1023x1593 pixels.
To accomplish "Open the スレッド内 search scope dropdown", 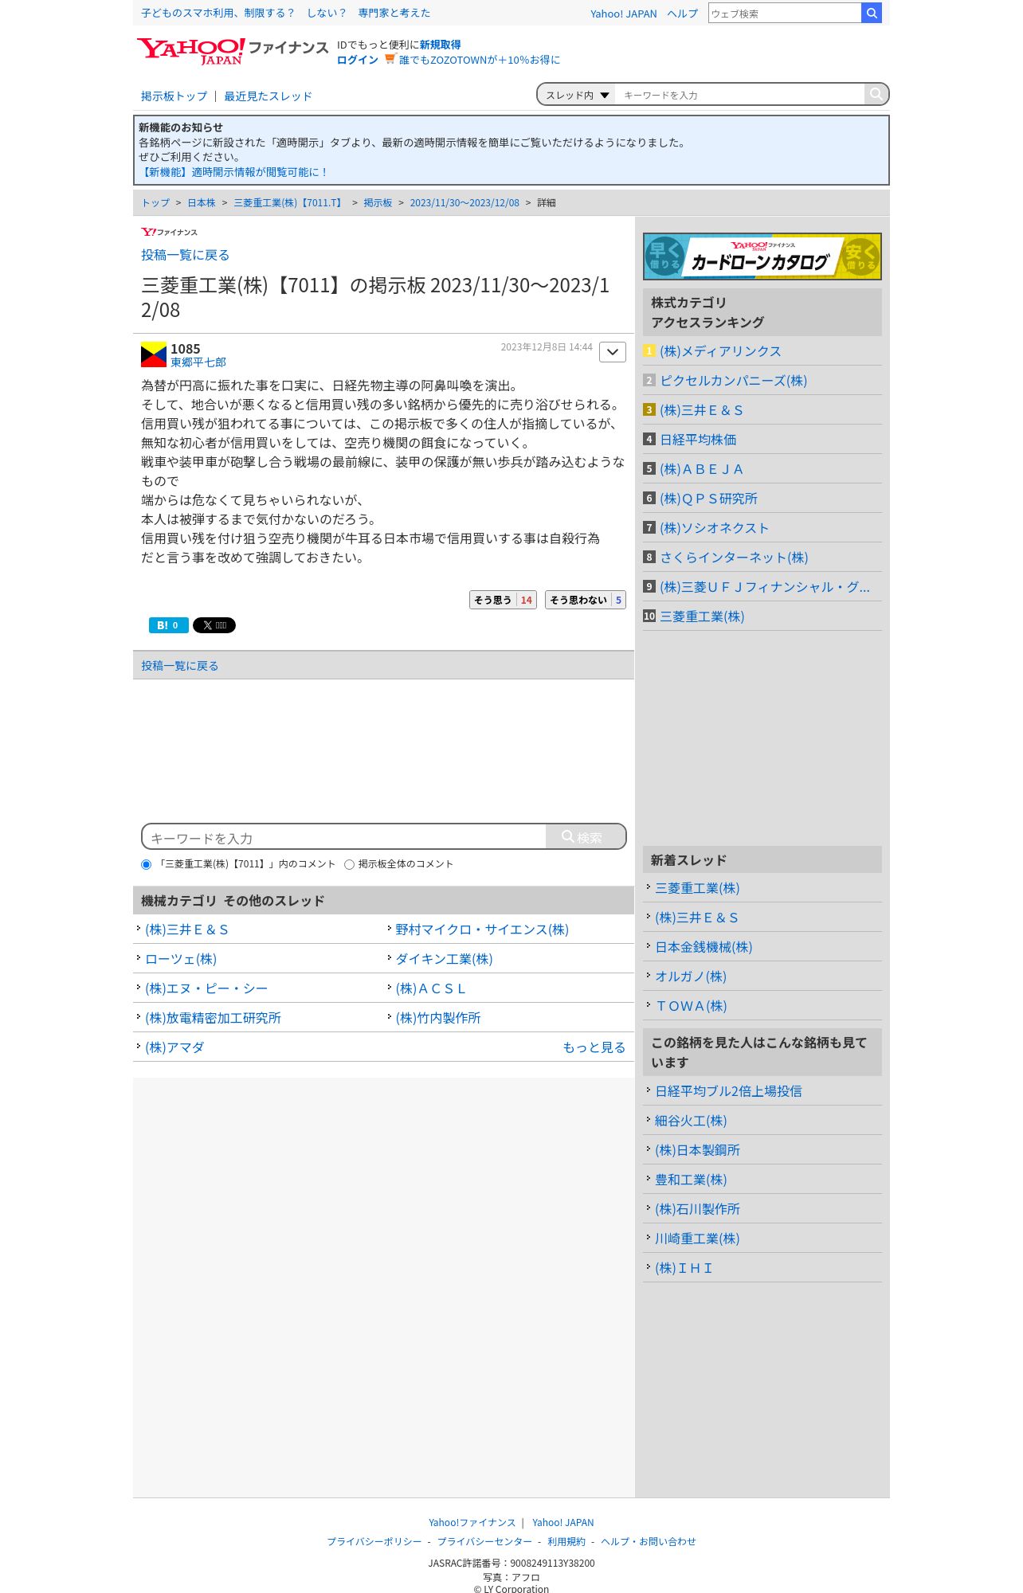I will coord(577,95).
